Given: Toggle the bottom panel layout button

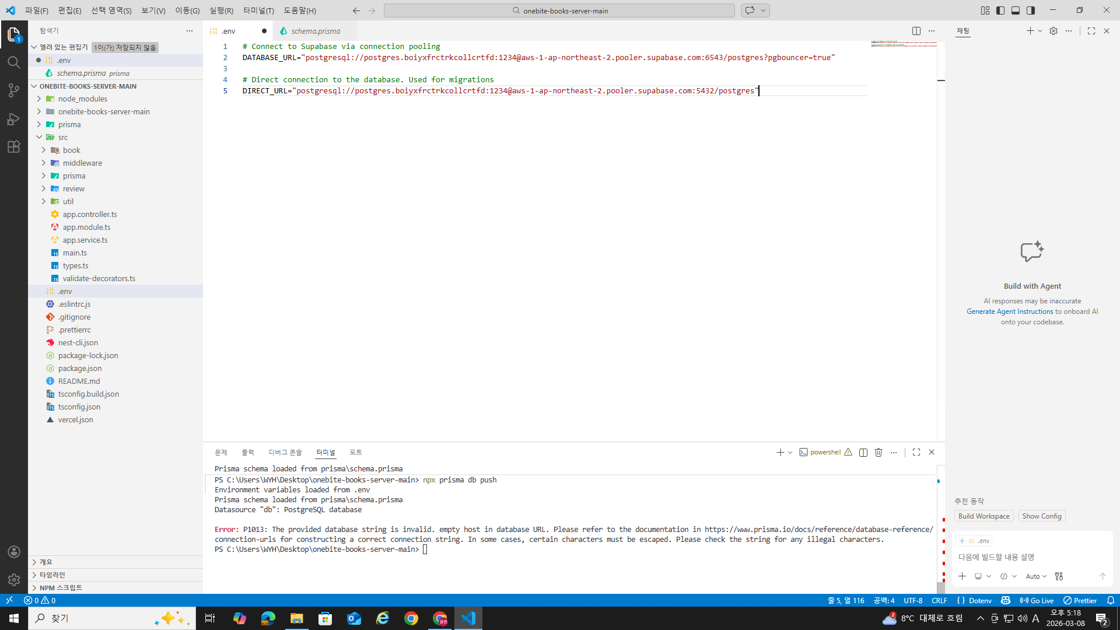Looking at the screenshot, I should tap(1016, 10).
